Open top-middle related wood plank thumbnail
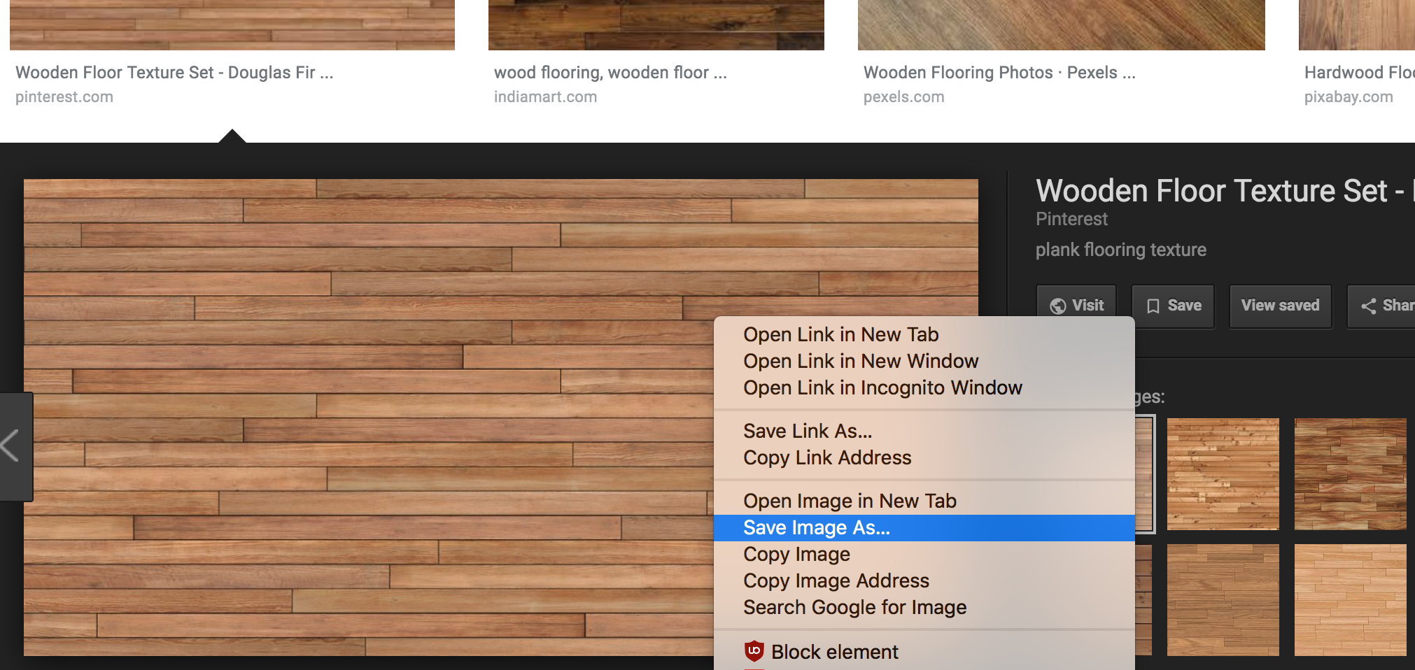This screenshot has width=1415, height=670. click(1223, 473)
